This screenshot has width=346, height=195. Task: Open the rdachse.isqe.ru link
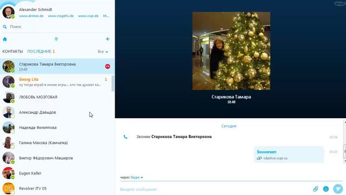(x=275, y=158)
